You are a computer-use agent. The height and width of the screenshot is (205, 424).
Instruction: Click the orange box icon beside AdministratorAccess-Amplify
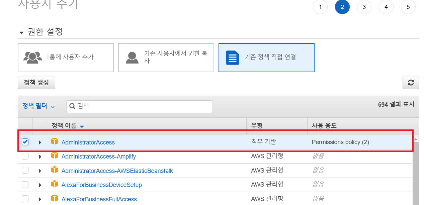(54, 156)
